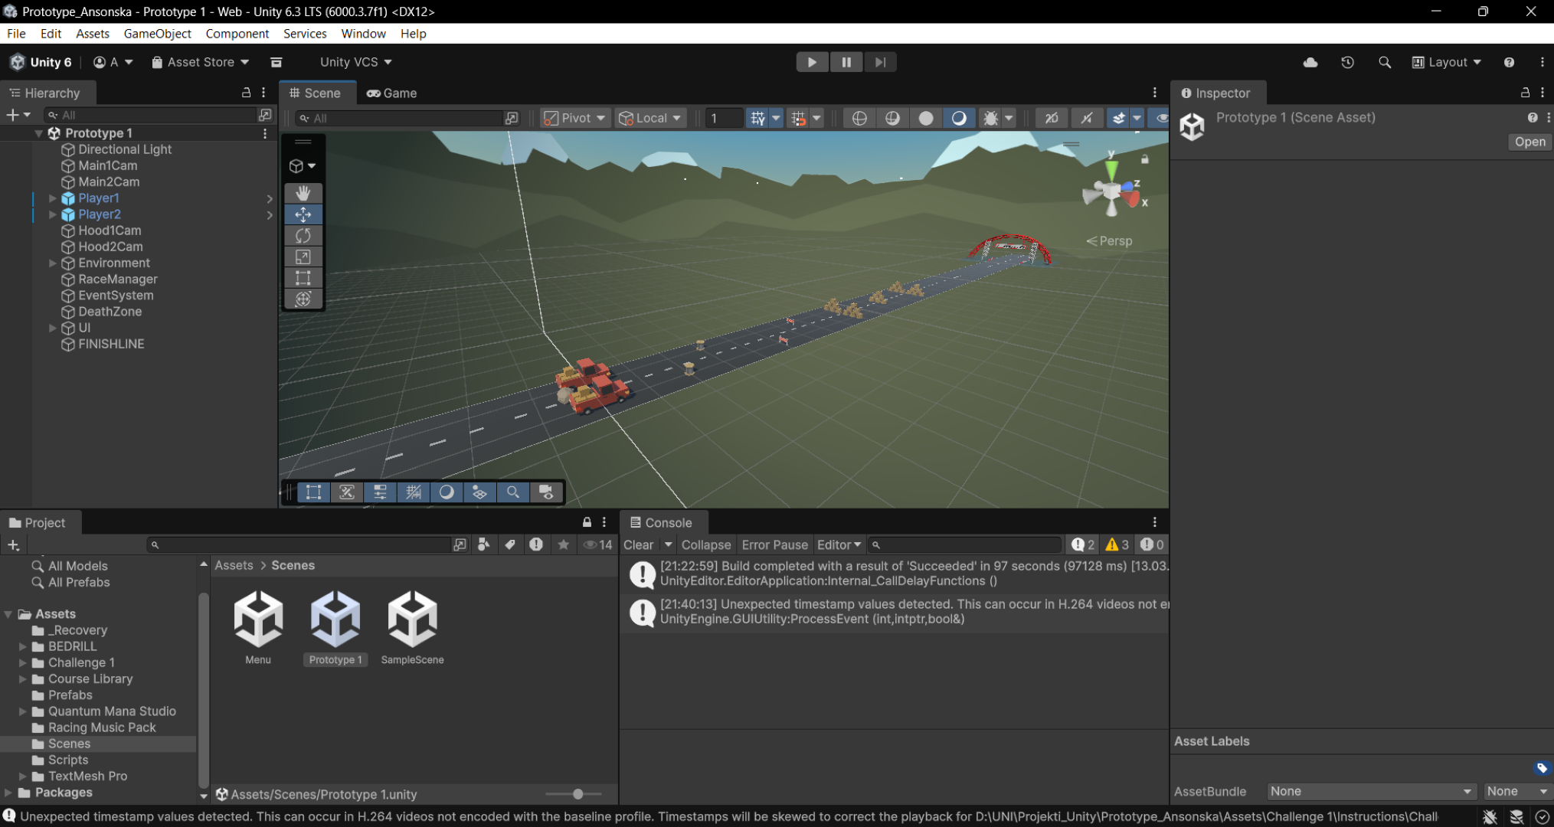Toggle Collapse in Console
Viewport: 1554px width, 827px height.
tap(705, 544)
